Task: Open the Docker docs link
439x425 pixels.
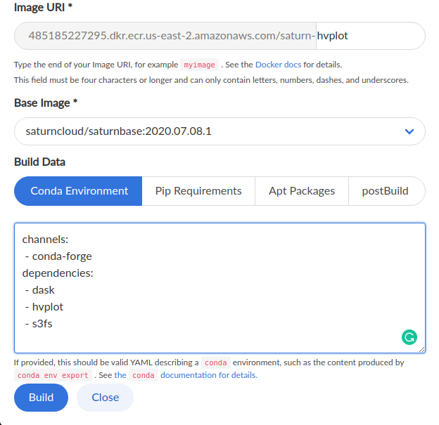Action: [x=278, y=65]
